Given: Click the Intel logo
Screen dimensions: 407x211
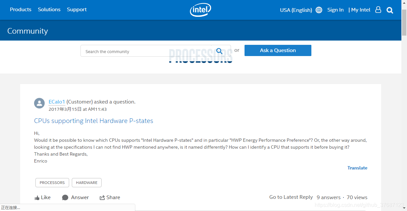Looking at the screenshot, I should (201, 10).
